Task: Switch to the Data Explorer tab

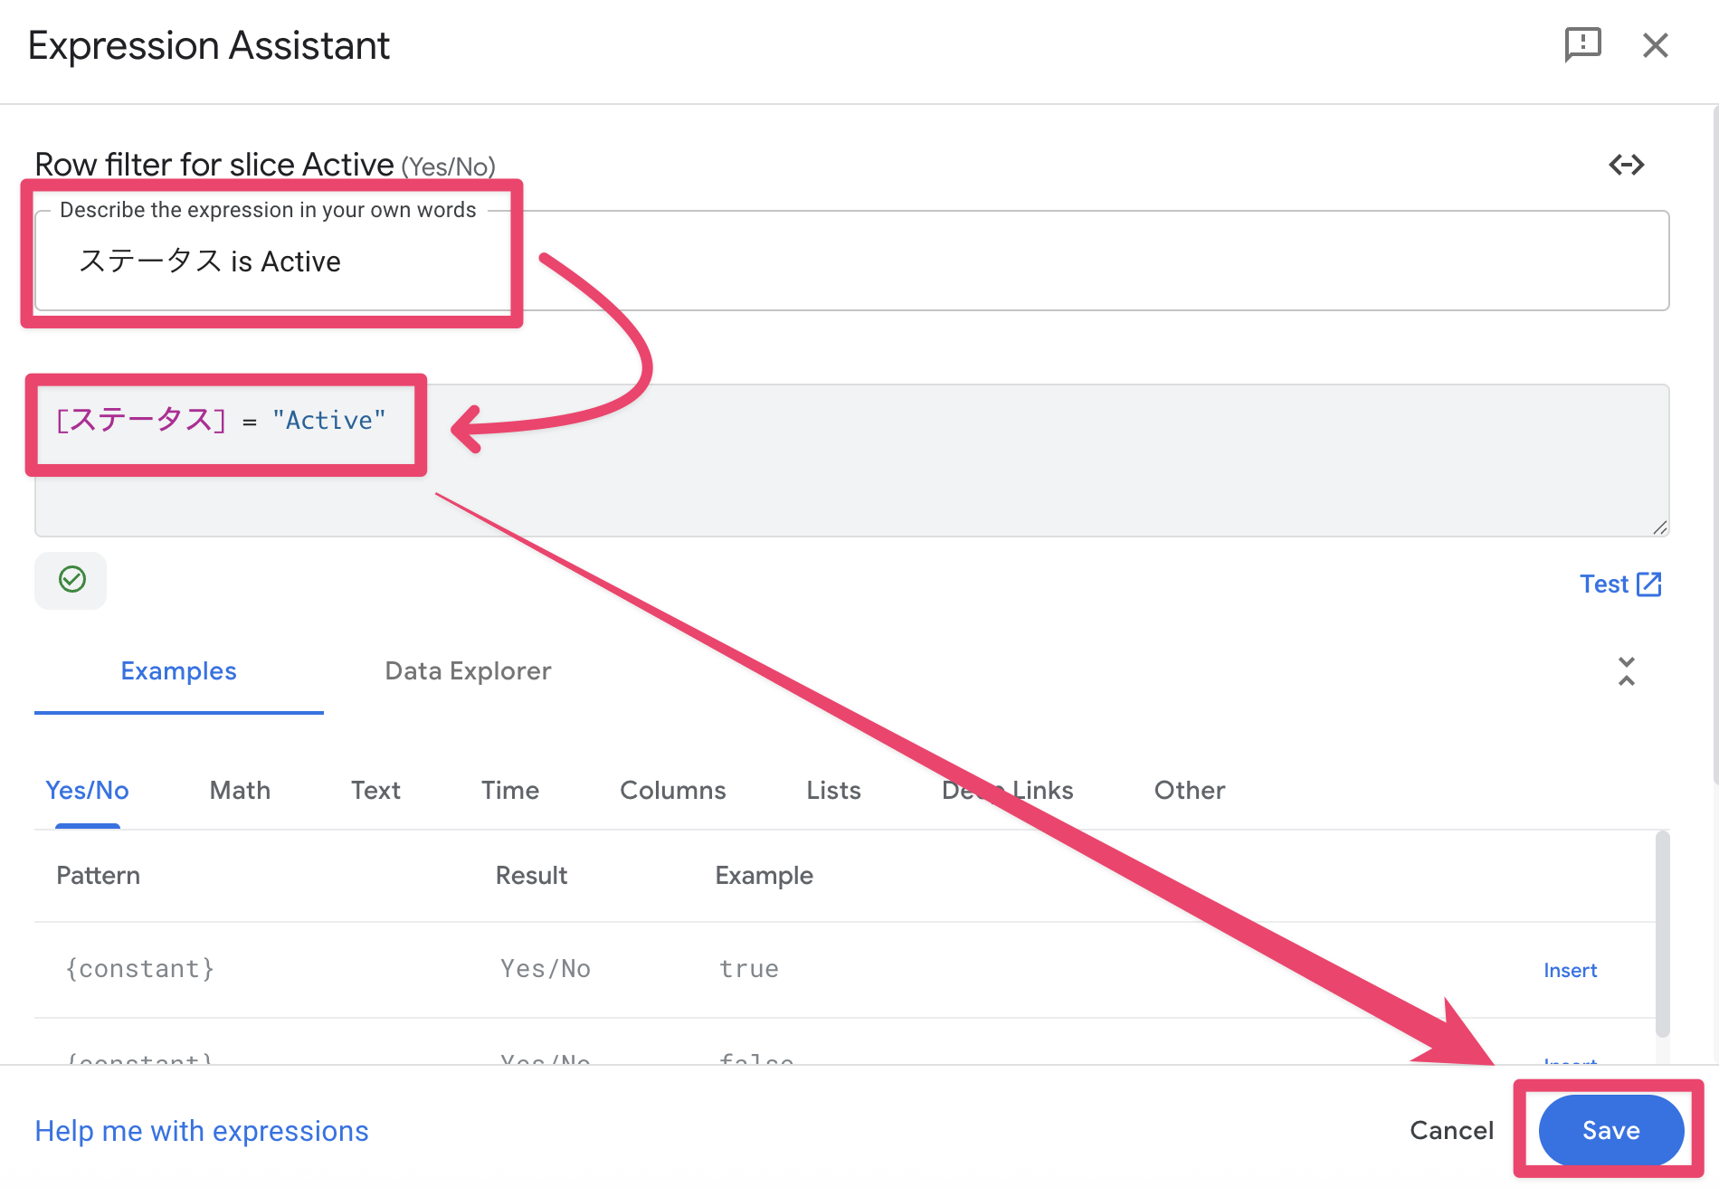Action: 468,671
